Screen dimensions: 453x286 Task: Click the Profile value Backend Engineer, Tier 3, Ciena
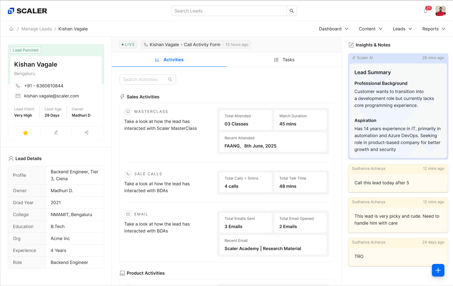point(74,175)
